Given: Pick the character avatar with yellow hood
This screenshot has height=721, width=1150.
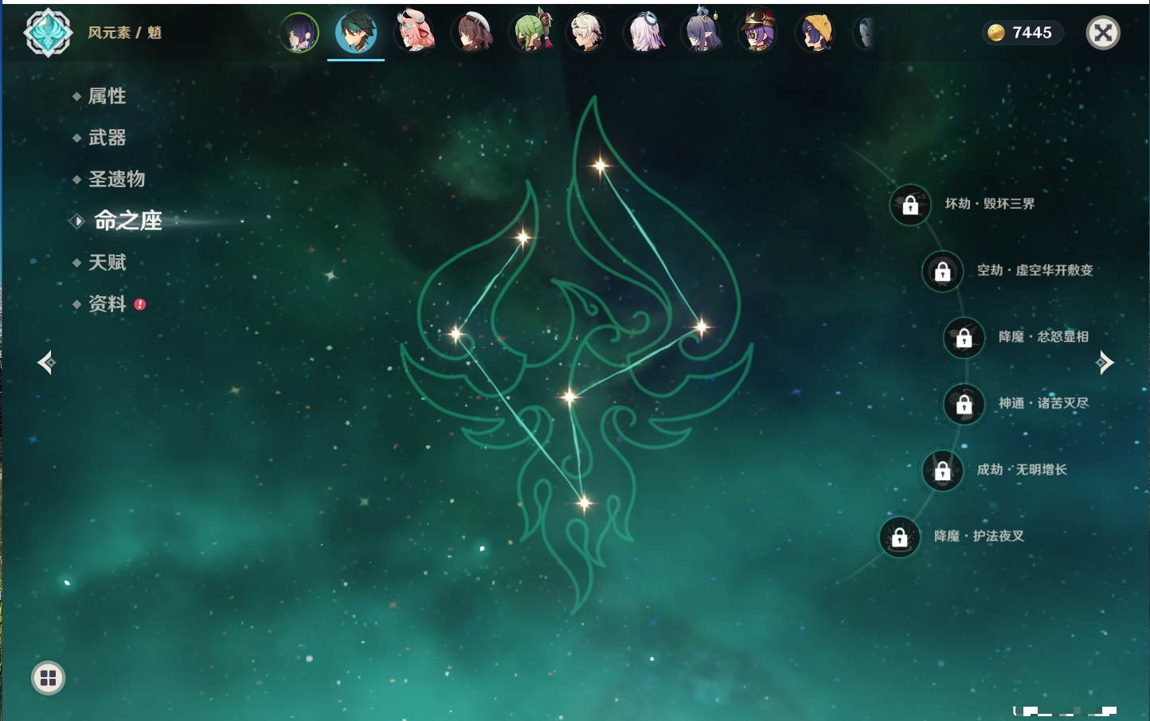Looking at the screenshot, I should [815, 33].
